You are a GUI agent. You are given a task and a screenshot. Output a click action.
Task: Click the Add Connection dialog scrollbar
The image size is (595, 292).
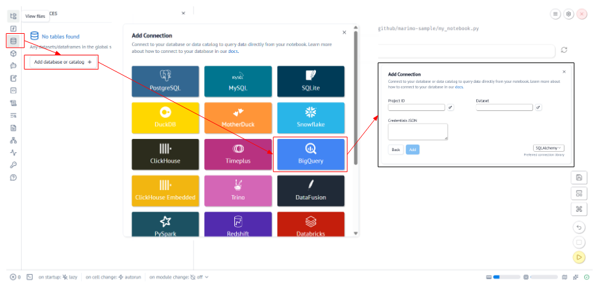[x=356, y=96]
